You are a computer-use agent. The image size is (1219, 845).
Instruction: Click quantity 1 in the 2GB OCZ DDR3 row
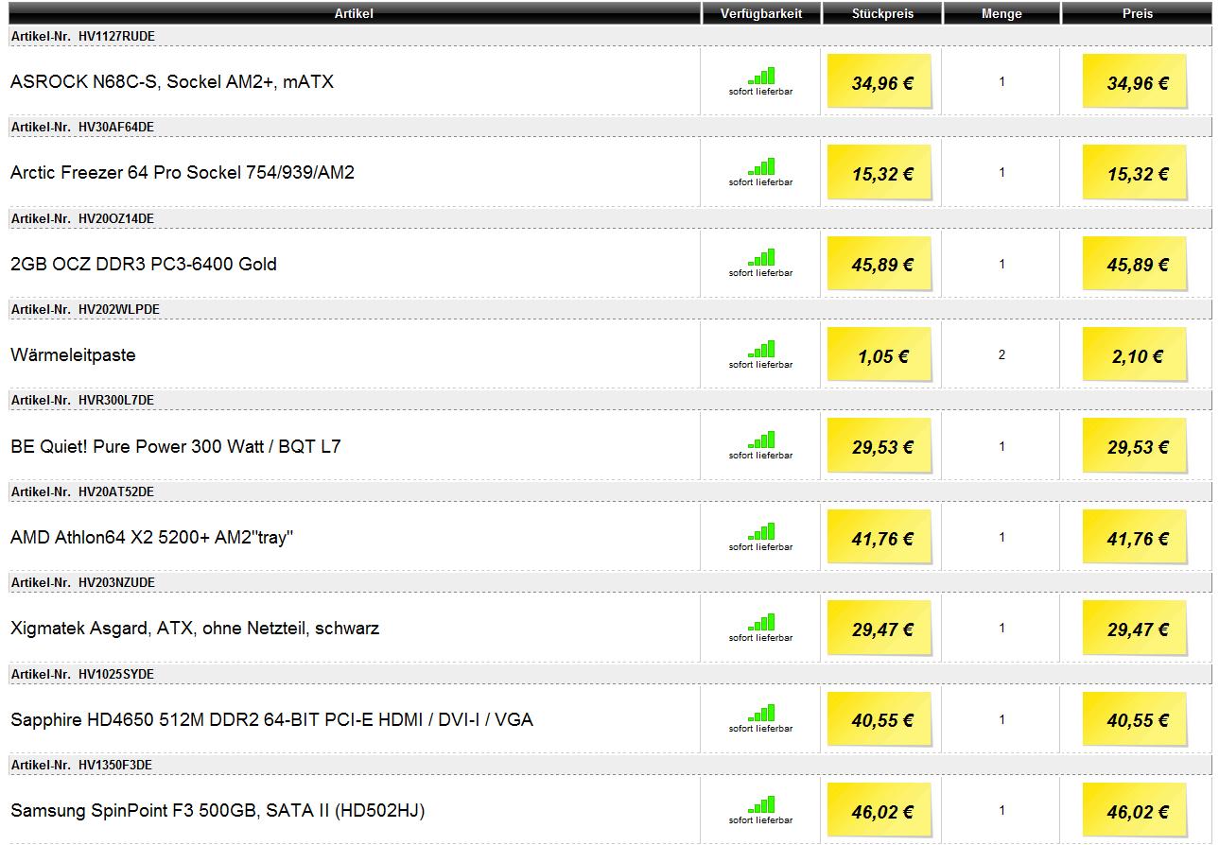coord(1001,264)
